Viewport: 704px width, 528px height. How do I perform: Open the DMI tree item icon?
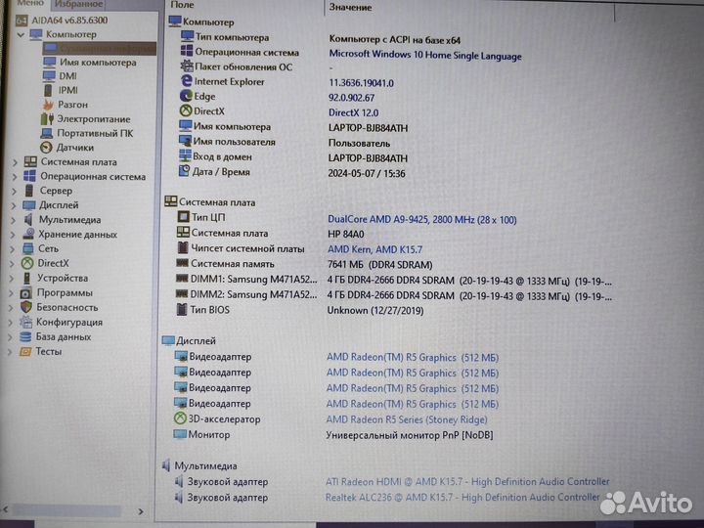[x=50, y=76]
